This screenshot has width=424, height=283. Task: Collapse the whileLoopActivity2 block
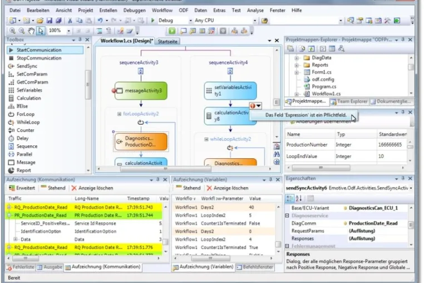(206, 139)
